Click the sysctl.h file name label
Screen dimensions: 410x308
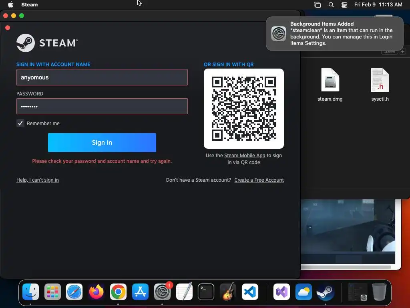point(380,99)
